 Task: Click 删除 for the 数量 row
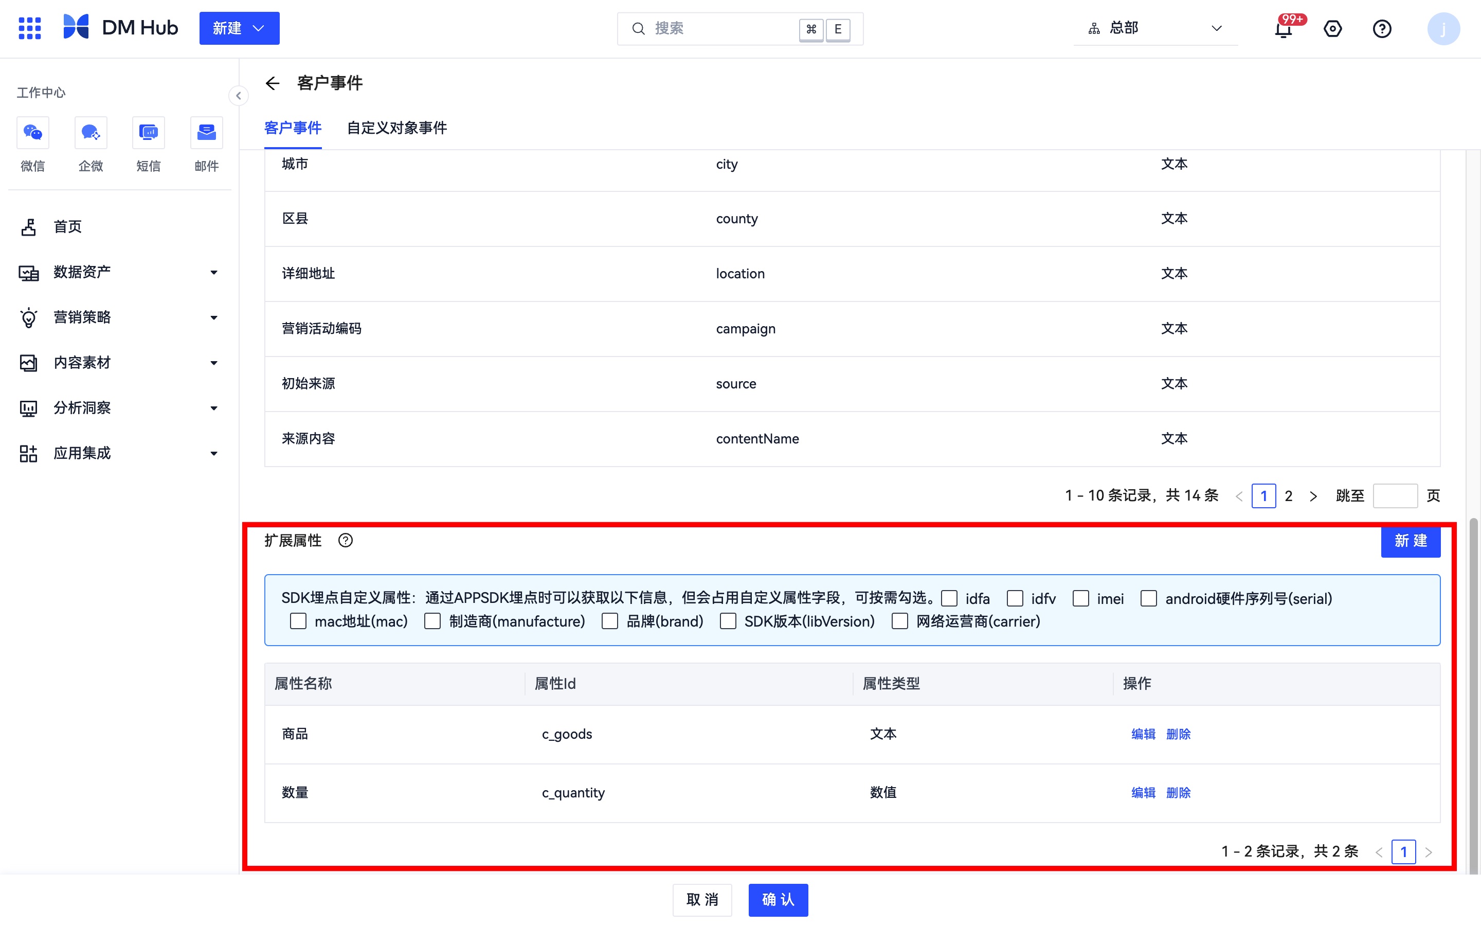point(1178,793)
